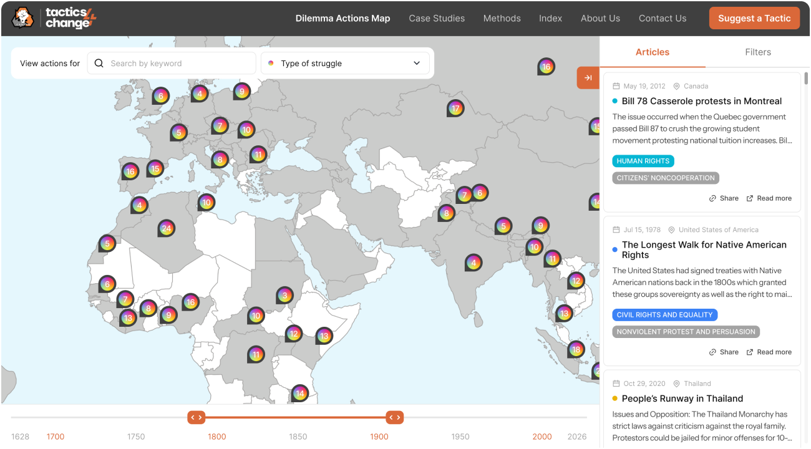
Task: Collapse the articles side panel arrow
Action: 588,78
